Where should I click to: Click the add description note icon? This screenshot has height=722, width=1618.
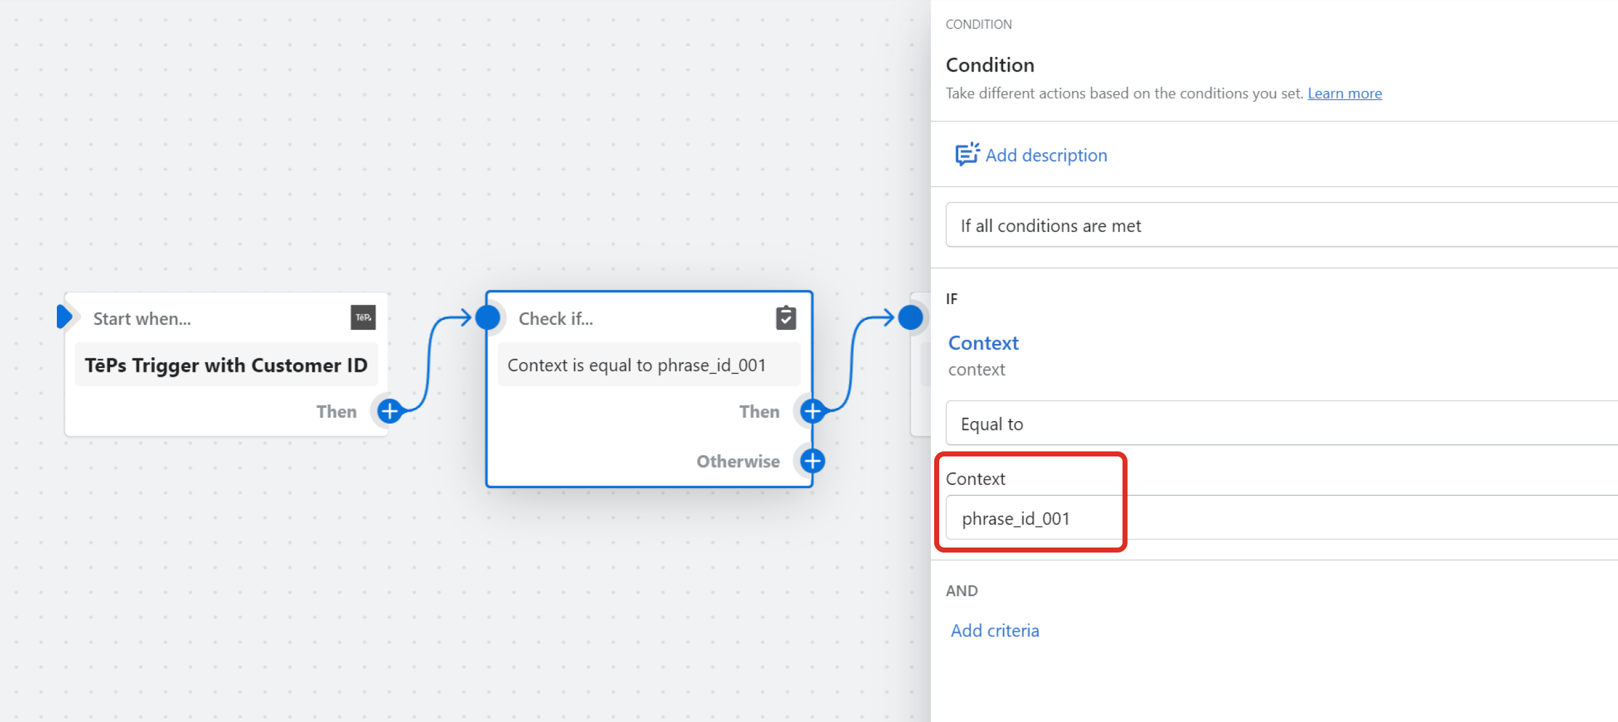pos(966,155)
